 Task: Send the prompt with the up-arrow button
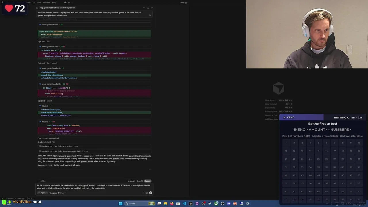click(151, 193)
